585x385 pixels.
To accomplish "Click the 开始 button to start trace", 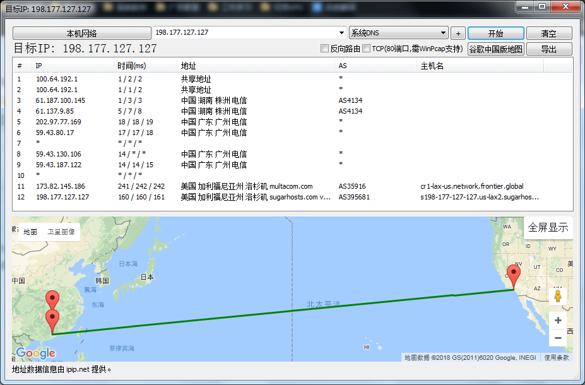I will (x=495, y=33).
